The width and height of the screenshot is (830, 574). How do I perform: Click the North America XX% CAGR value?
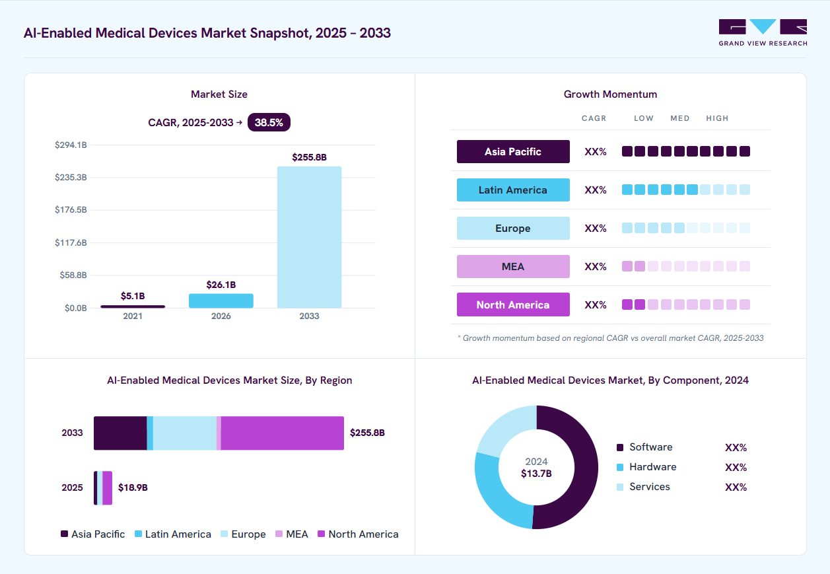pos(596,305)
